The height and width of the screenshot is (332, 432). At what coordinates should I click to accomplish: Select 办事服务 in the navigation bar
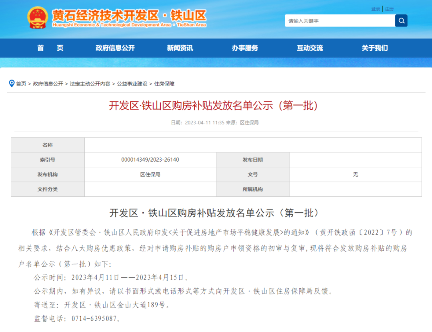245,48
